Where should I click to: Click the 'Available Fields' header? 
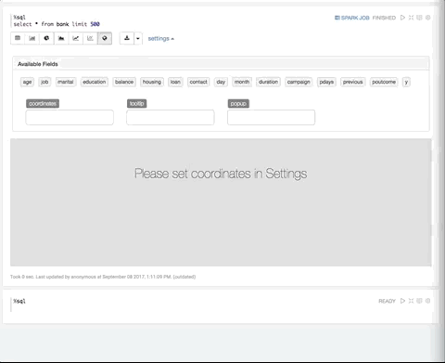point(38,64)
